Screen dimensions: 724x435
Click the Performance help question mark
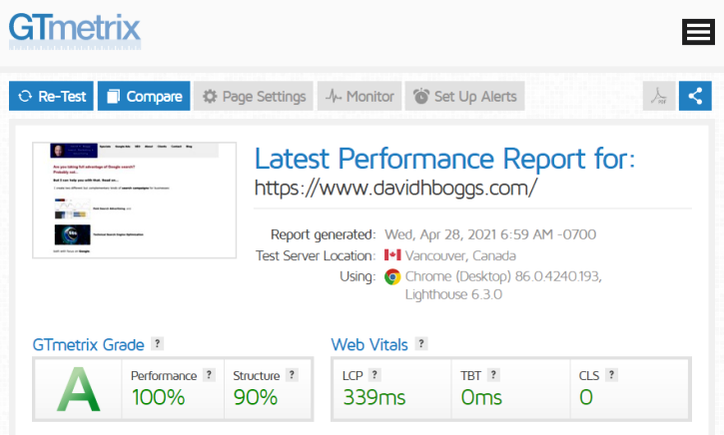coord(209,375)
